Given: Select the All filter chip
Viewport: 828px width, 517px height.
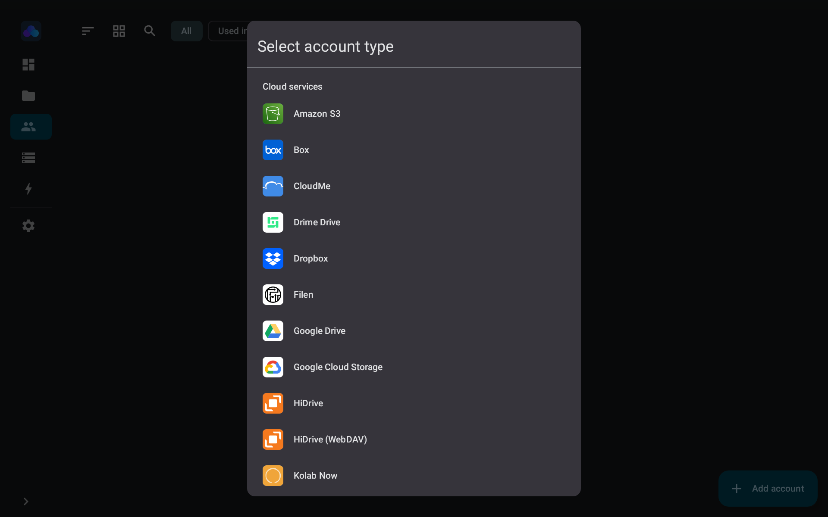Looking at the screenshot, I should point(186,31).
